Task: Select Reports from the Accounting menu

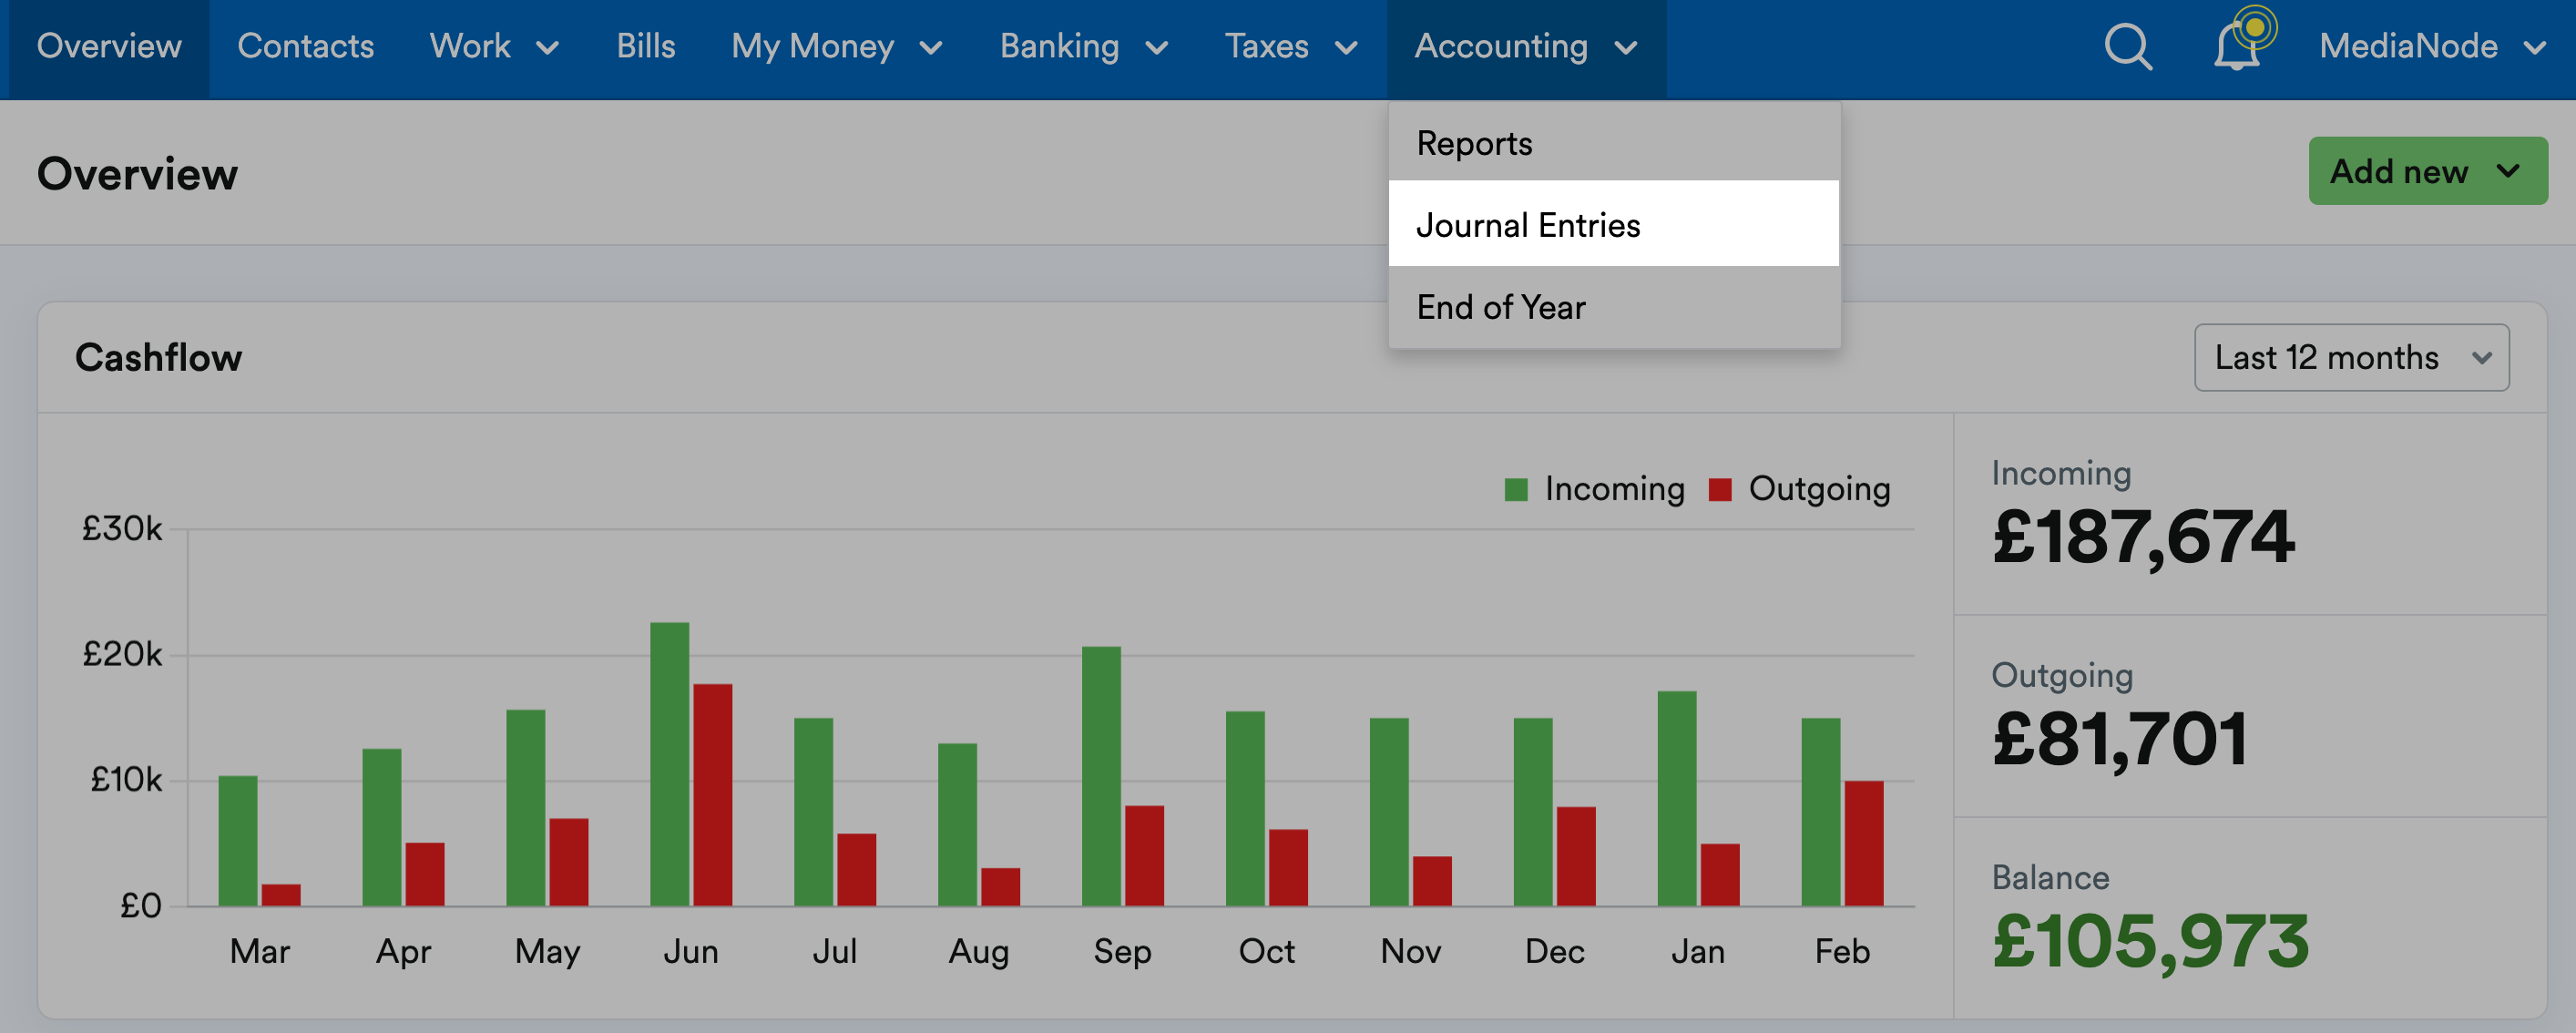Action: (1474, 142)
